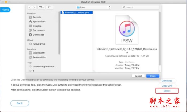Viewport: 187px width, 112px height.
Task: Click the ipsw folder icon in popup
Action: [78, 7]
